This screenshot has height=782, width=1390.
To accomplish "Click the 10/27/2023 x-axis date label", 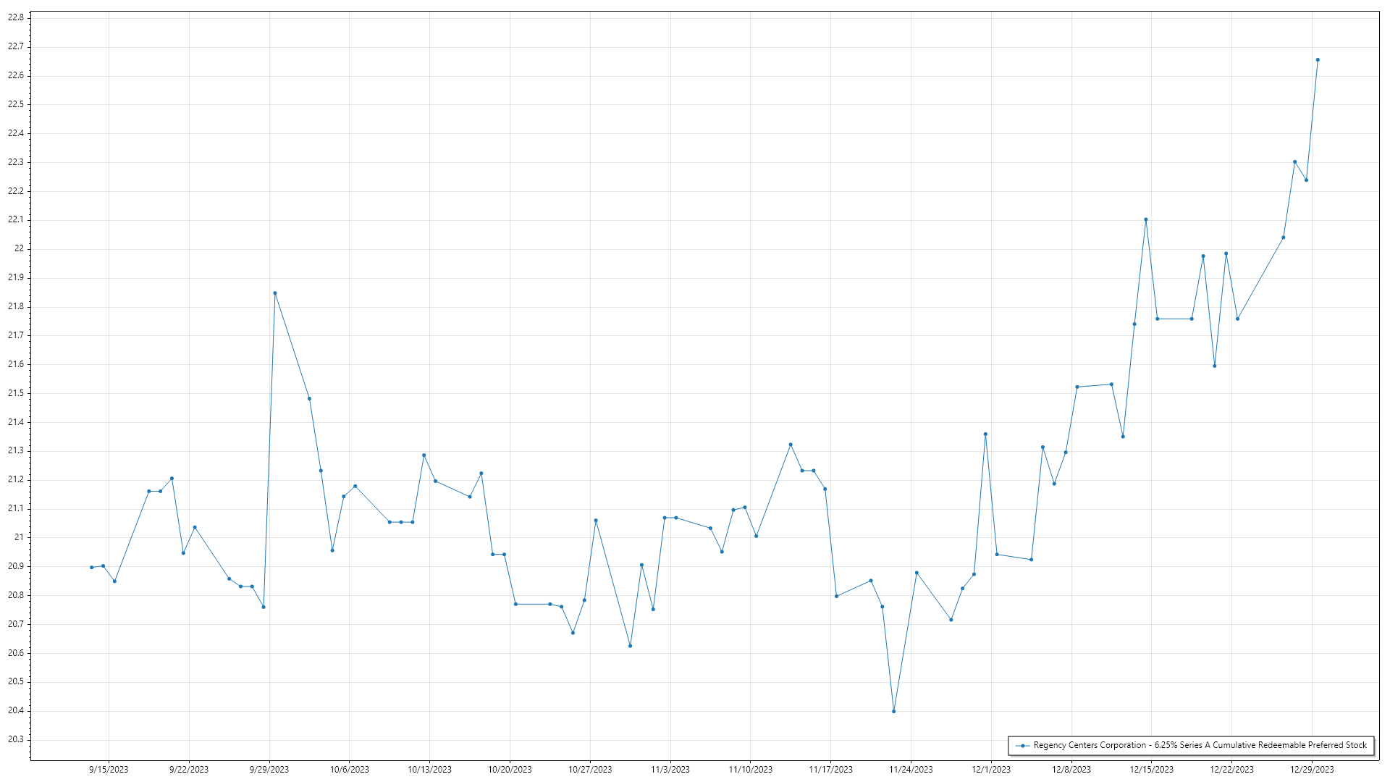I will [x=590, y=770].
